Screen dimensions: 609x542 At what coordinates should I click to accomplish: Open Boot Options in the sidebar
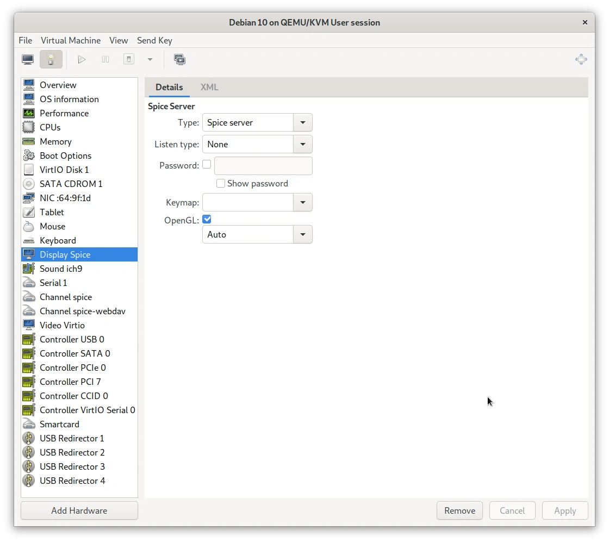[x=79, y=155]
